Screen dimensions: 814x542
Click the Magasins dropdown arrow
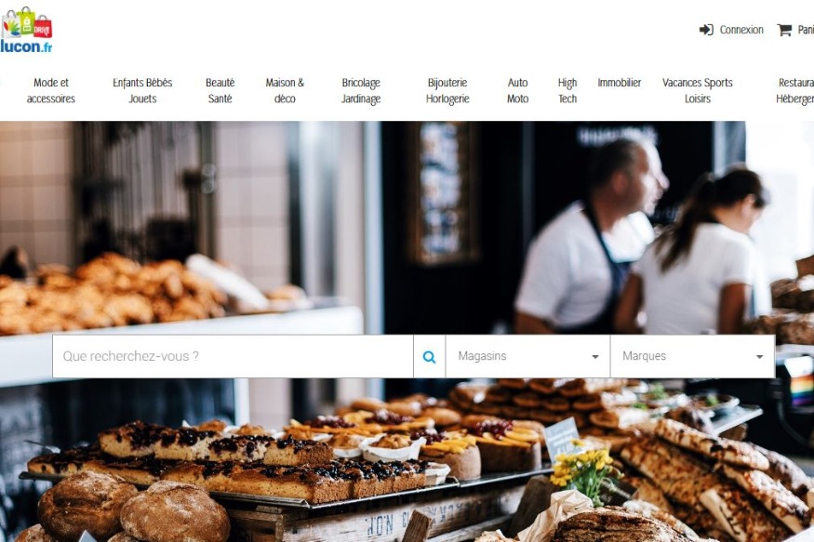click(x=595, y=357)
